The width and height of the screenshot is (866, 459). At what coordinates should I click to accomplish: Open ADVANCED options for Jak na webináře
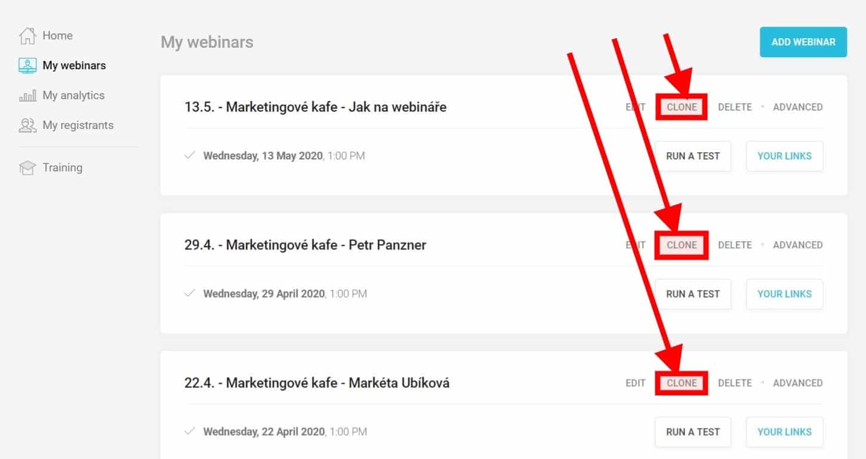pyautogui.click(x=797, y=107)
